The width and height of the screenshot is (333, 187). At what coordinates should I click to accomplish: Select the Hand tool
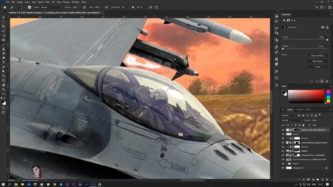click(4, 85)
